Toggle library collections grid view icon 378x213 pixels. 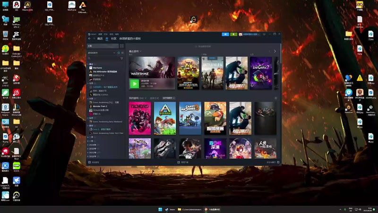pyautogui.click(x=122, y=46)
